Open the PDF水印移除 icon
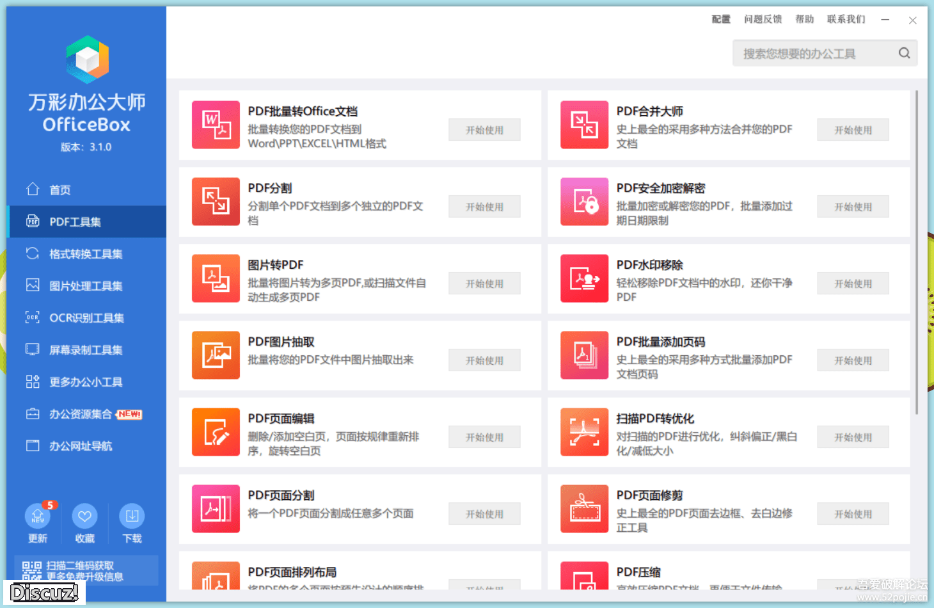This screenshot has height=608, width=934. click(584, 278)
